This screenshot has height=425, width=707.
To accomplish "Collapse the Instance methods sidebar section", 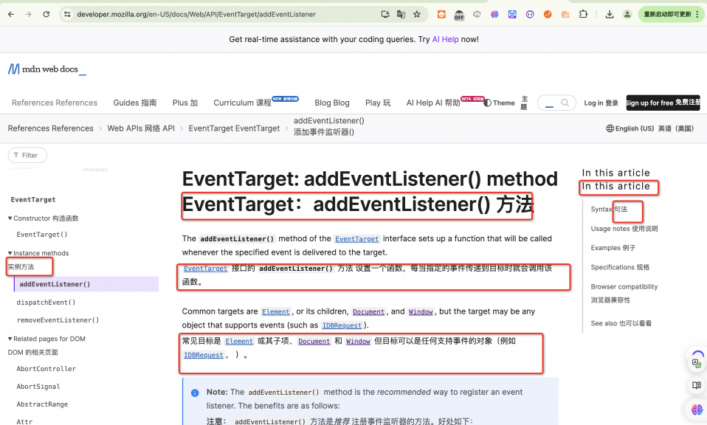I will [38, 253].
